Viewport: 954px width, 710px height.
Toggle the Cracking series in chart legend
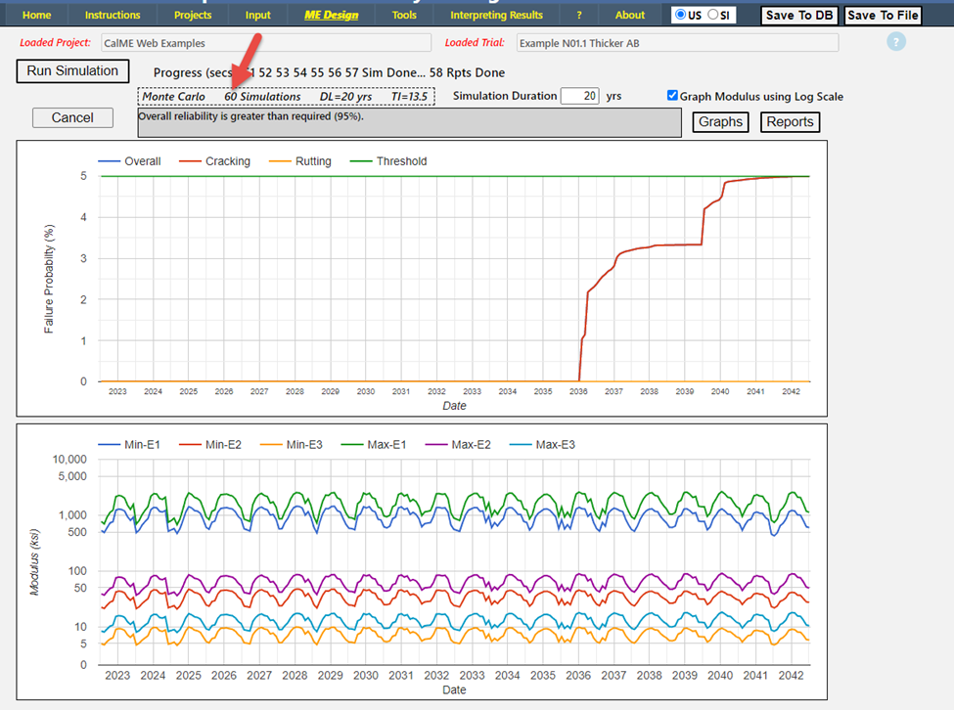pyautogui.click(x=216, y=161)
